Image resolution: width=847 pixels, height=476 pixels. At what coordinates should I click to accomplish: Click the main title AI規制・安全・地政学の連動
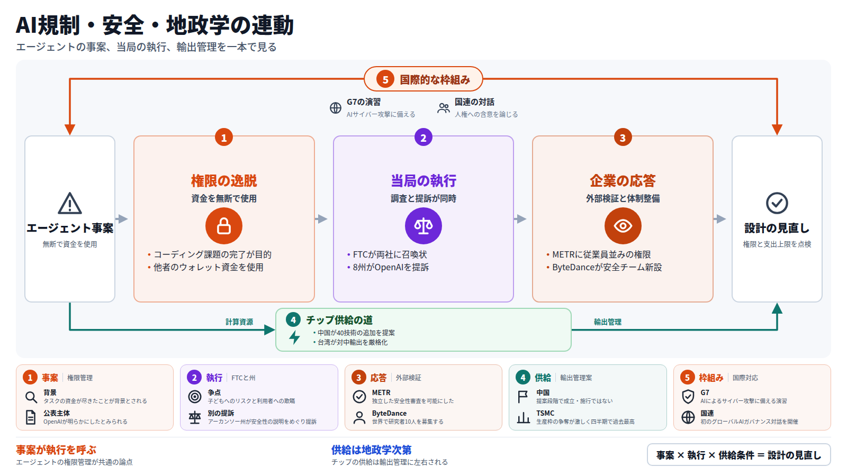[x=155, y=25]
